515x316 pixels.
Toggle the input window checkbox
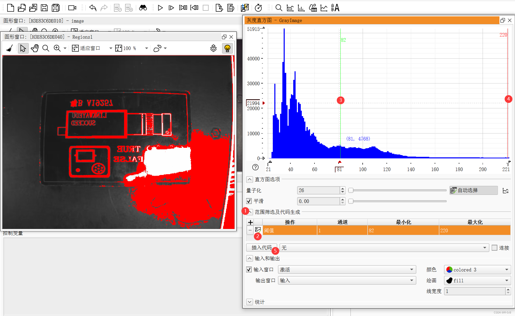point(249,270)
